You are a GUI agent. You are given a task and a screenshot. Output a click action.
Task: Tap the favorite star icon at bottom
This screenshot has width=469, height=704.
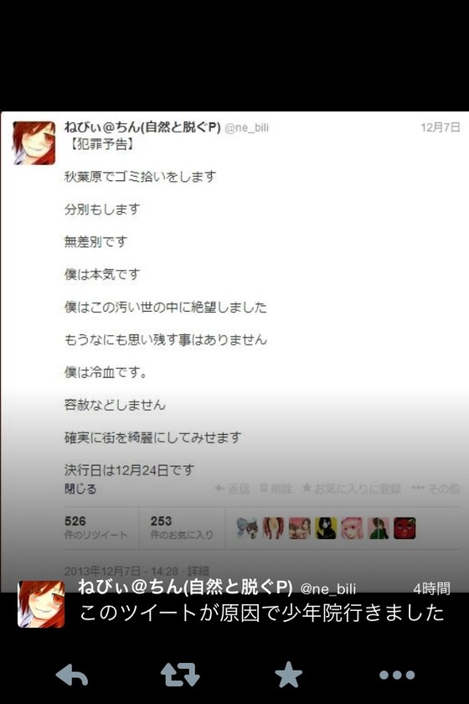tap(288, 675)
